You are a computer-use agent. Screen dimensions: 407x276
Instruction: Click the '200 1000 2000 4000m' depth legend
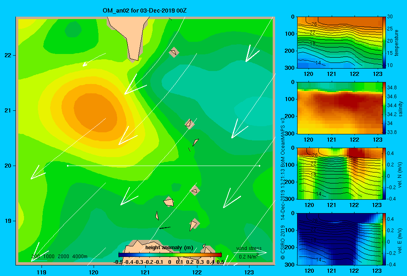59,257
